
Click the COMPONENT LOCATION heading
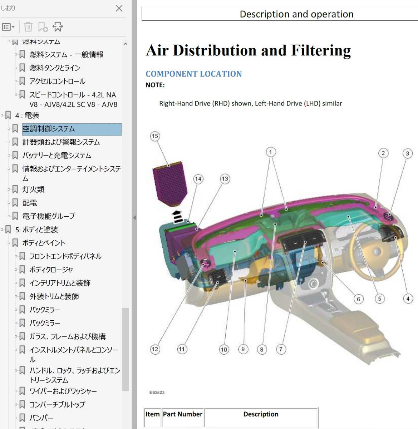193,74
